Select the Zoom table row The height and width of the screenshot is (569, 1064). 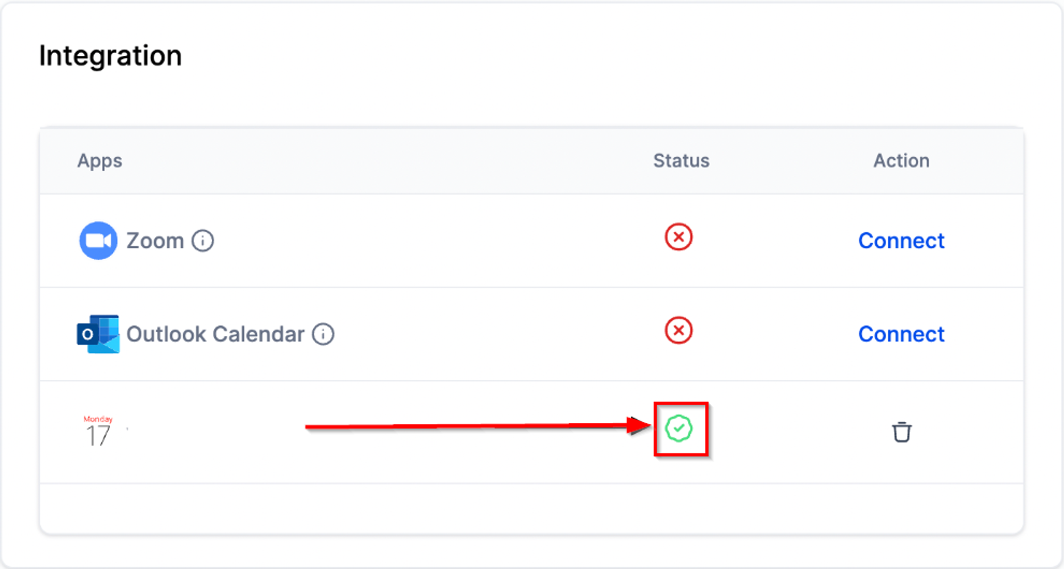(x=531, y=241)
